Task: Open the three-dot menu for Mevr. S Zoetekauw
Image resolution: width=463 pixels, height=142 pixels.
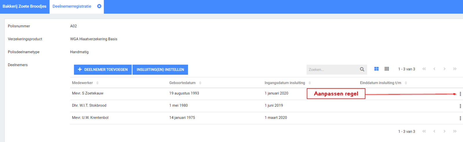Action: tap(460, 94)
